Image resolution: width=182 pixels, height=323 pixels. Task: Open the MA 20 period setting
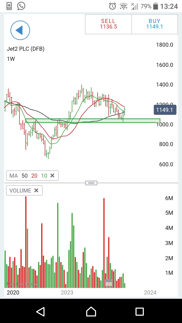click(34, 176)
